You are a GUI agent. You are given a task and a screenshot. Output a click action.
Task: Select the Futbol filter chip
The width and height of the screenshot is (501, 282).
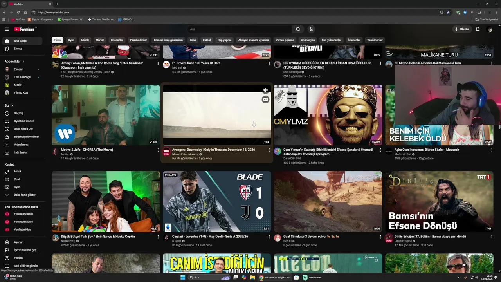point(207,40)
